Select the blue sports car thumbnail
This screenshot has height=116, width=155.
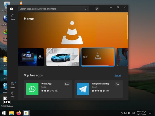(63, 57)
